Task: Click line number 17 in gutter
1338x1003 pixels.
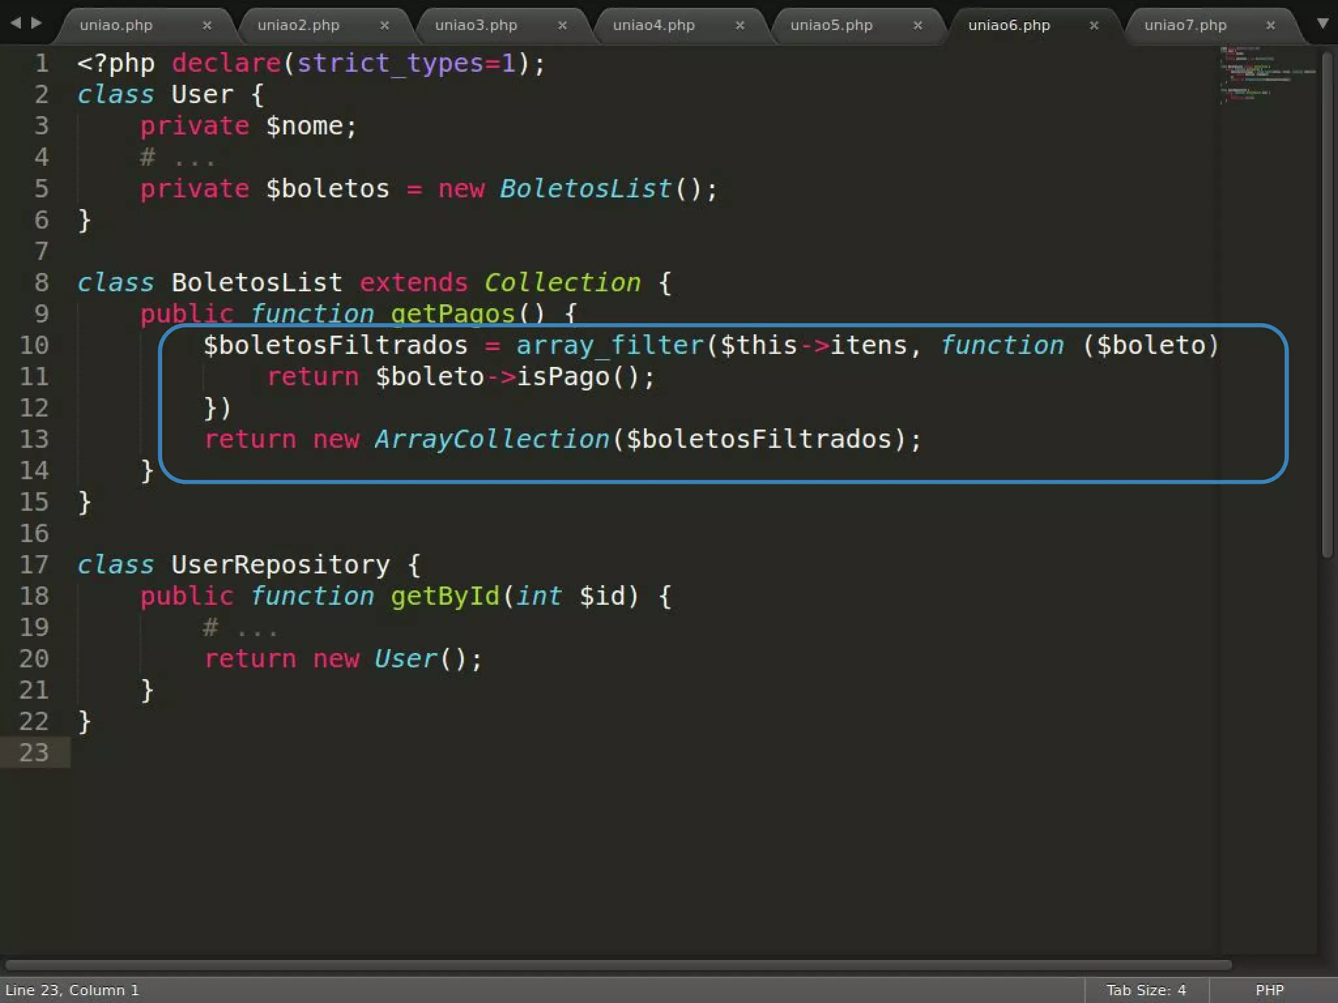Action: pyautogui.click(x=34, y=564)
